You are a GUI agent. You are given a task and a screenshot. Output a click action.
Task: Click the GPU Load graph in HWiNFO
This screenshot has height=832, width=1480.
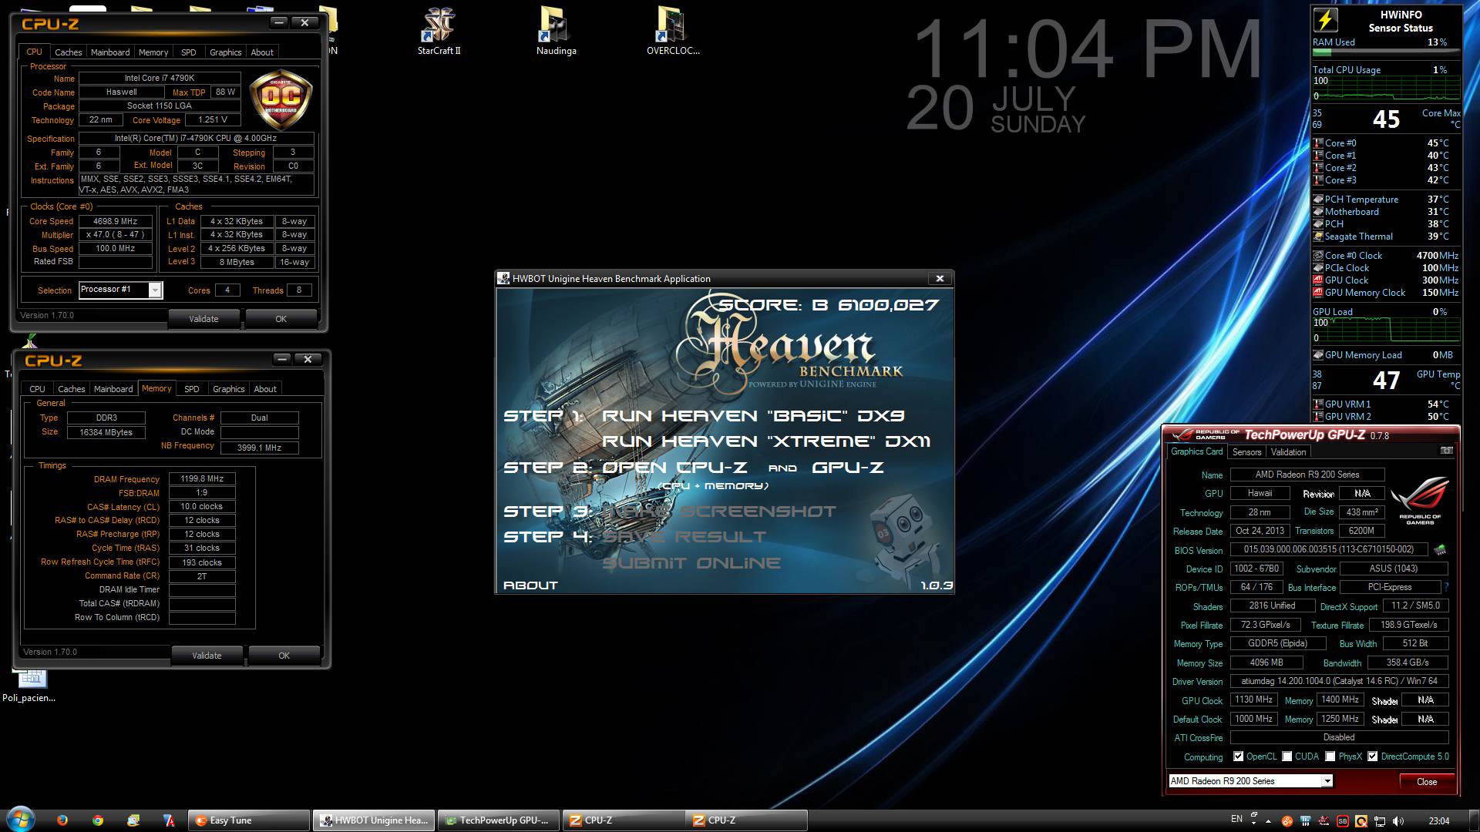click(1385, 330)
